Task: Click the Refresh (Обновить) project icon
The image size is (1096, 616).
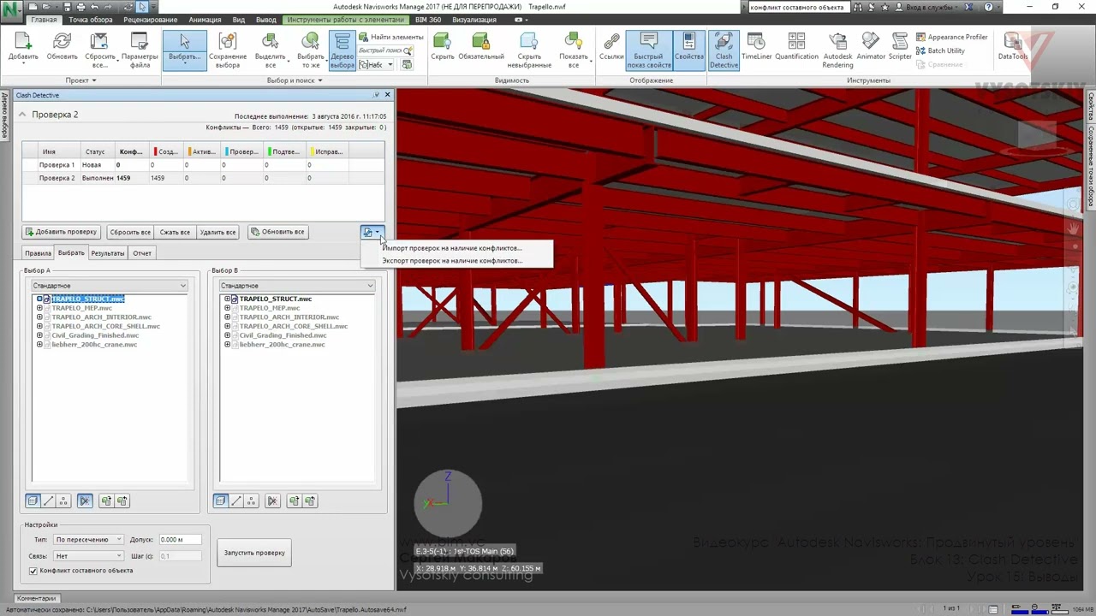Action: pos(62,48)
